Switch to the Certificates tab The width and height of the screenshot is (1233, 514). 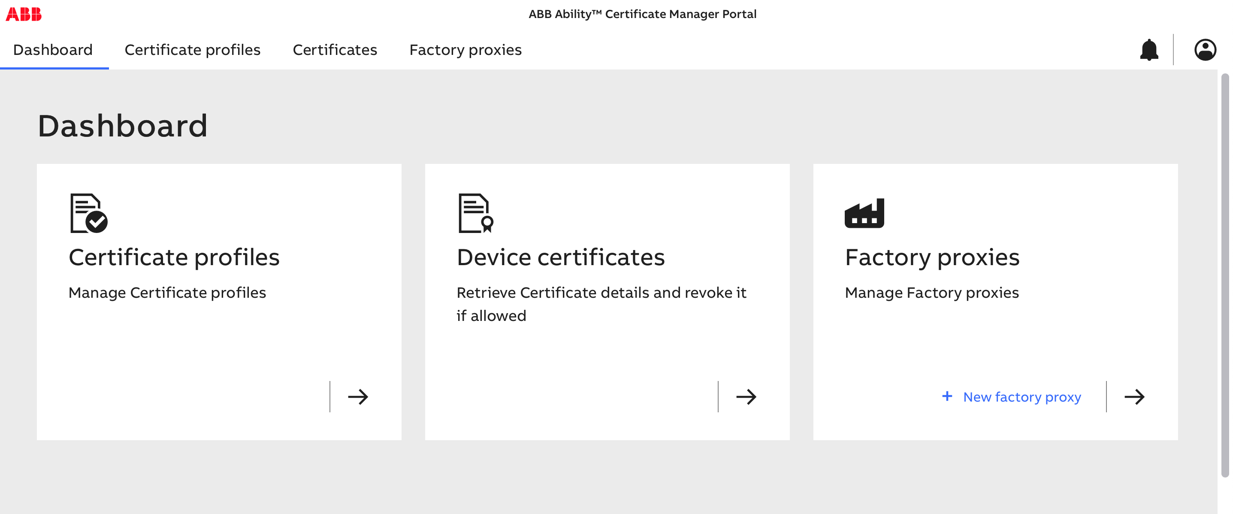(335, 50)
